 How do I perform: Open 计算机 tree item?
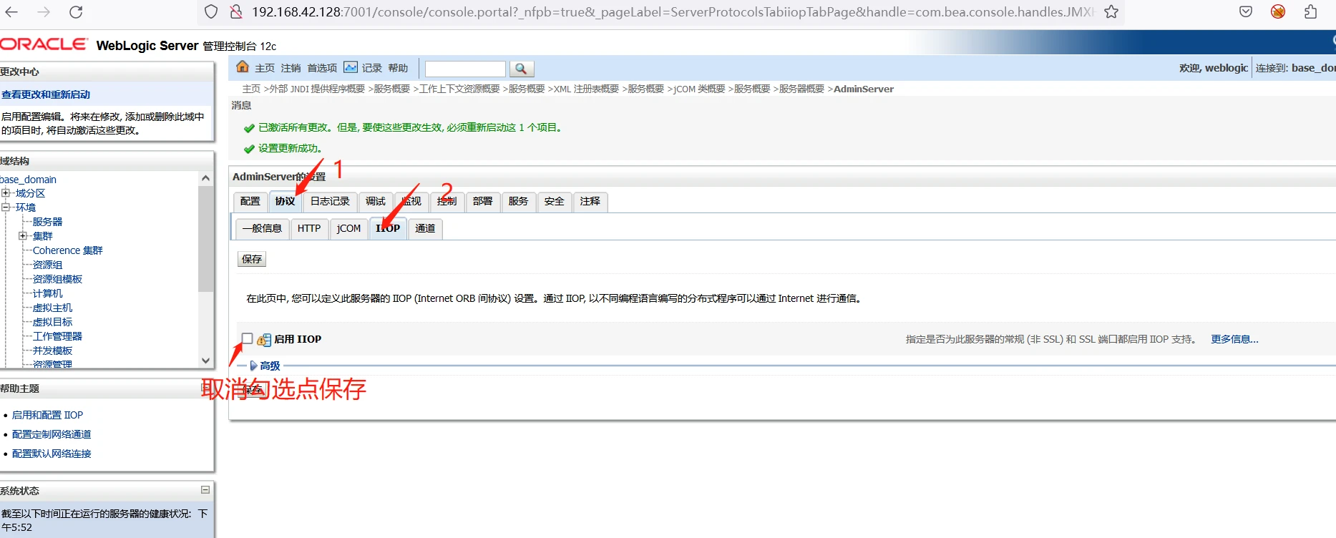(x=47, y=293)
